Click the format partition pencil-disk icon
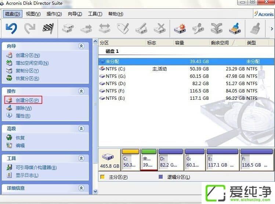Viewport: 275px width, 204px height. [x=141, y=28]
